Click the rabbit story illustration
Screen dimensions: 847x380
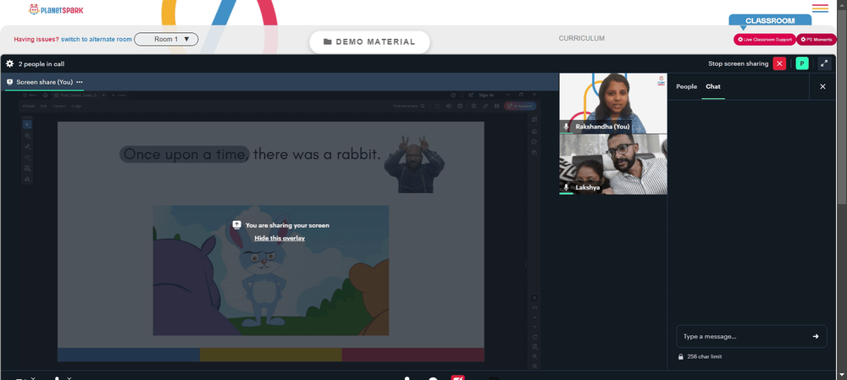pyautogui.click(x=271, y=270)
